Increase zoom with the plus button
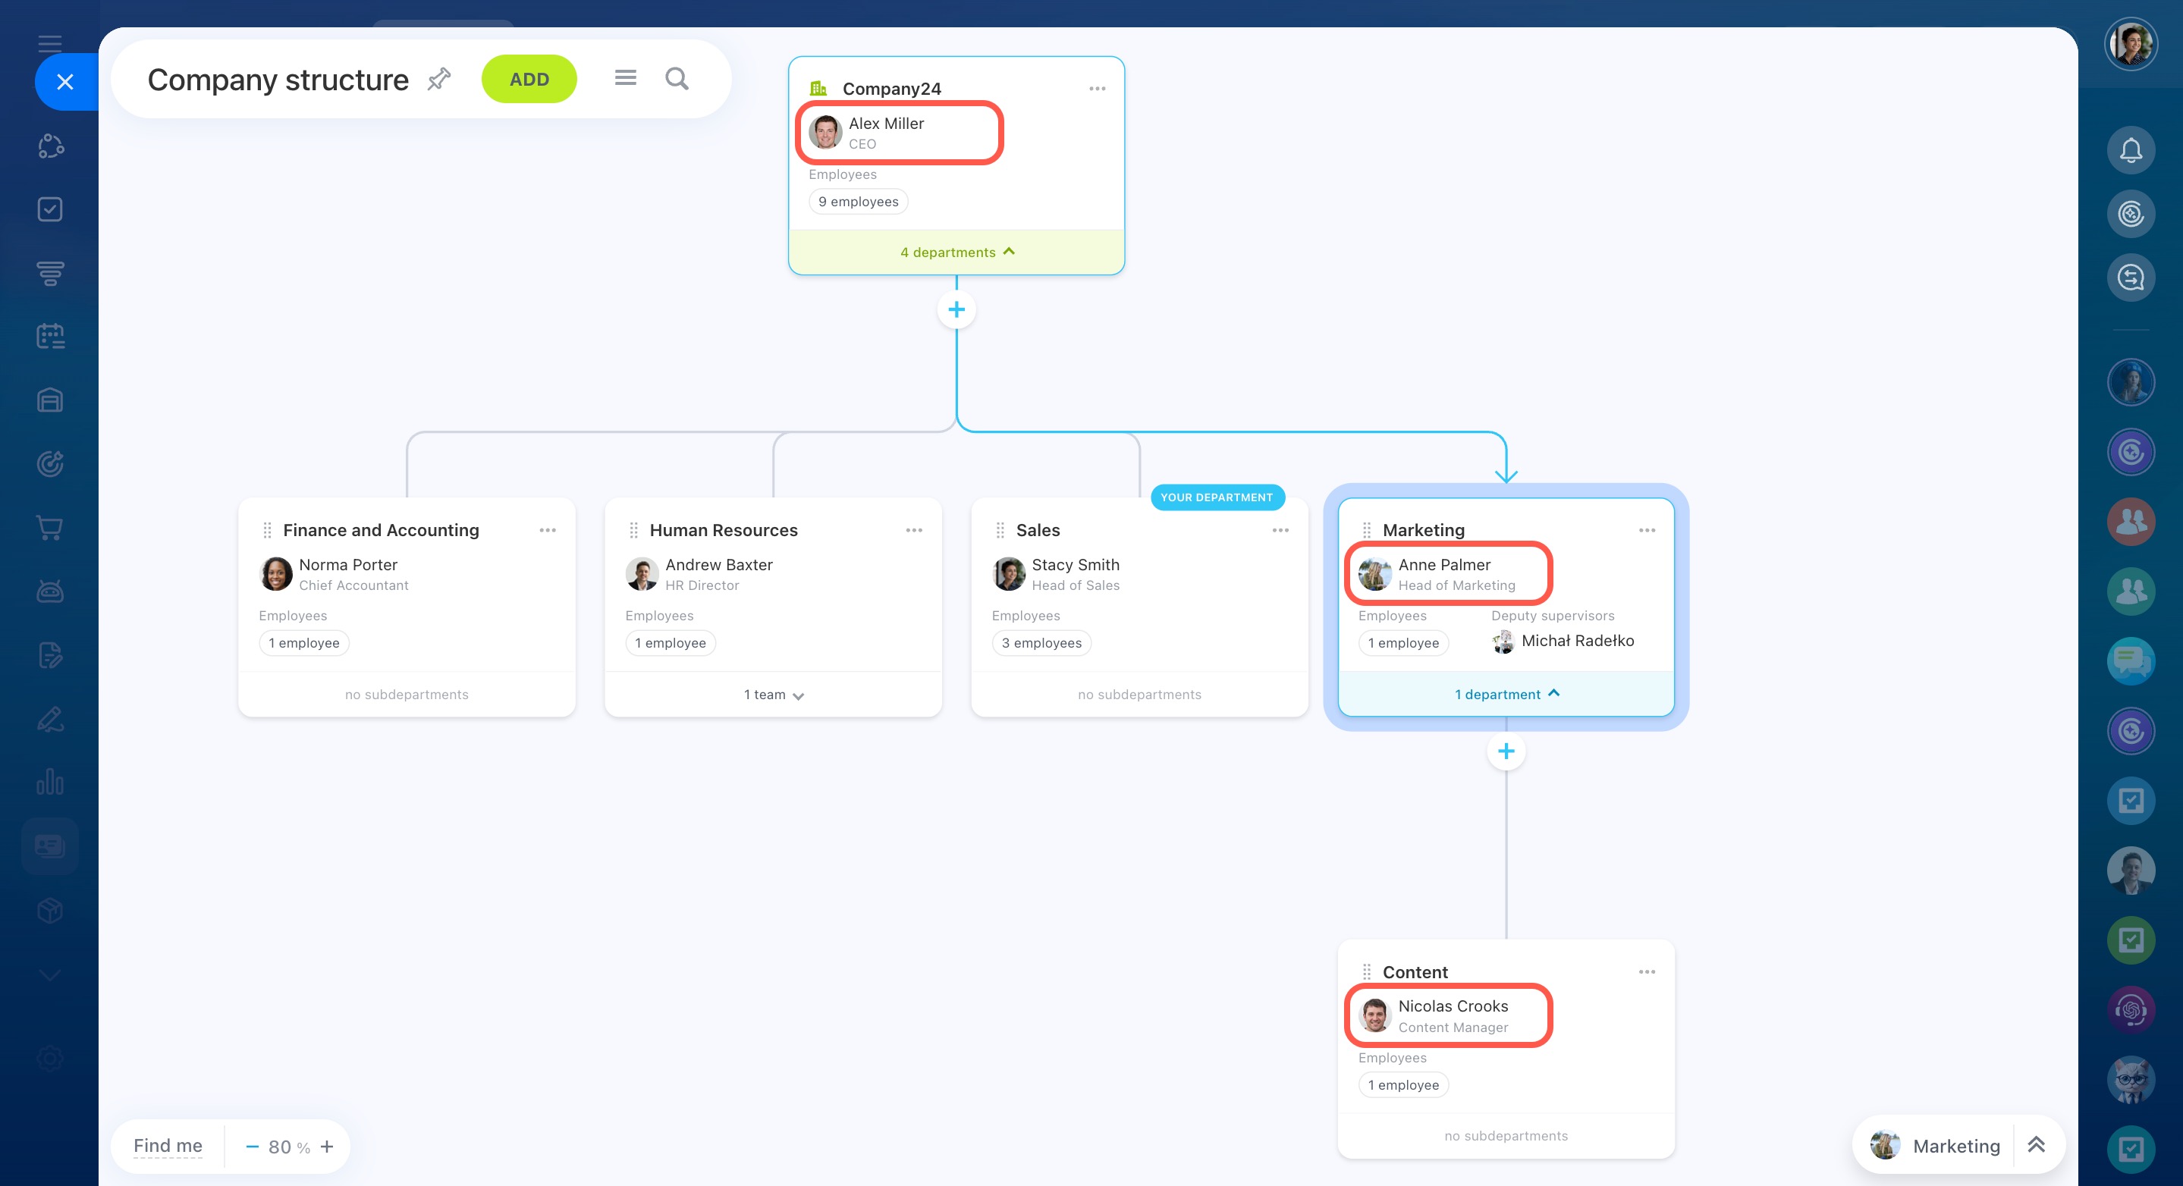2183x1186 pixels. pyautogui.click(x=327, y=1147)
